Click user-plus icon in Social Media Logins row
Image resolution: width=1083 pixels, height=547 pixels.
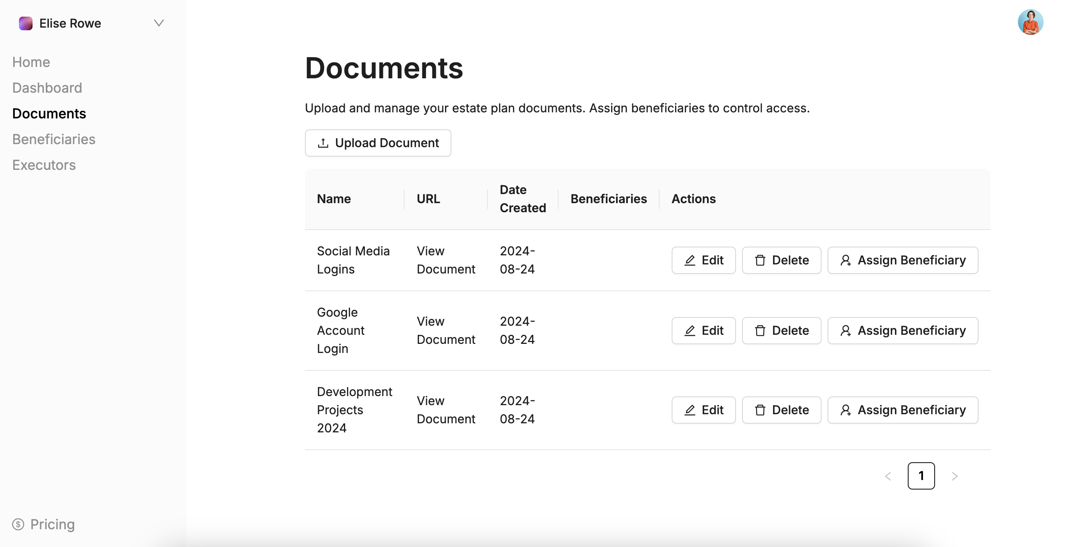click(x=845, y=260)
